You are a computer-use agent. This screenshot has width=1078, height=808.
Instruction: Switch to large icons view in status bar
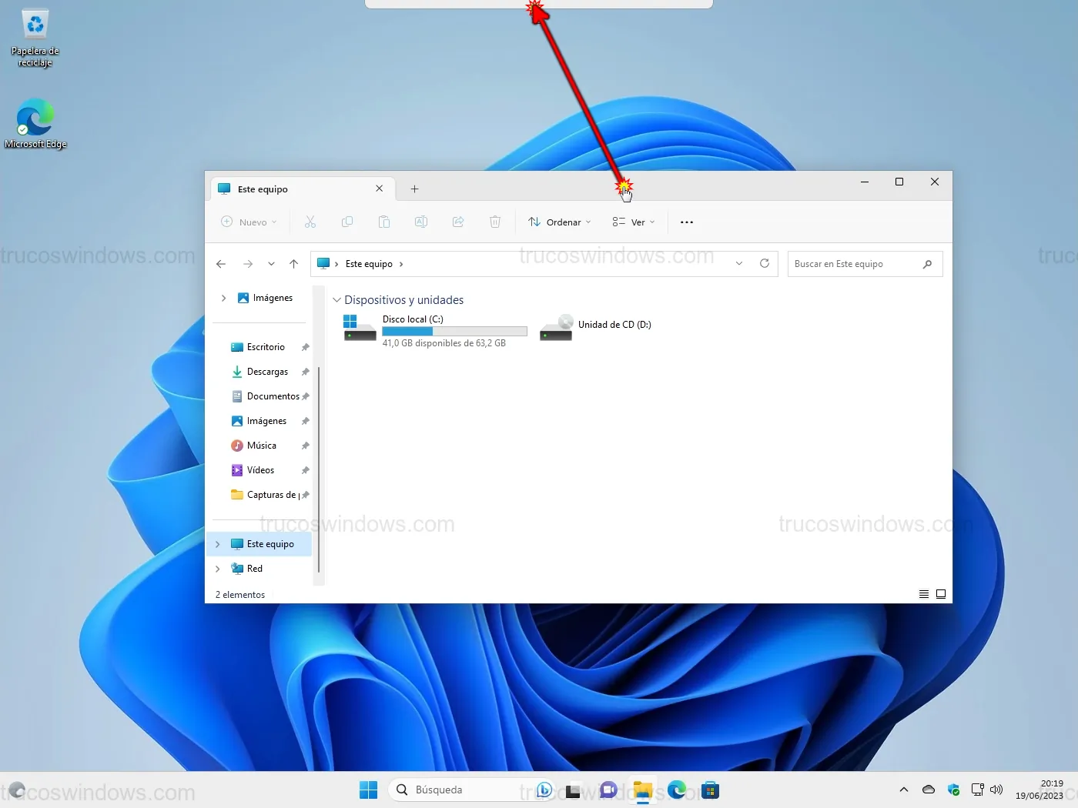(x=940, y=594)
